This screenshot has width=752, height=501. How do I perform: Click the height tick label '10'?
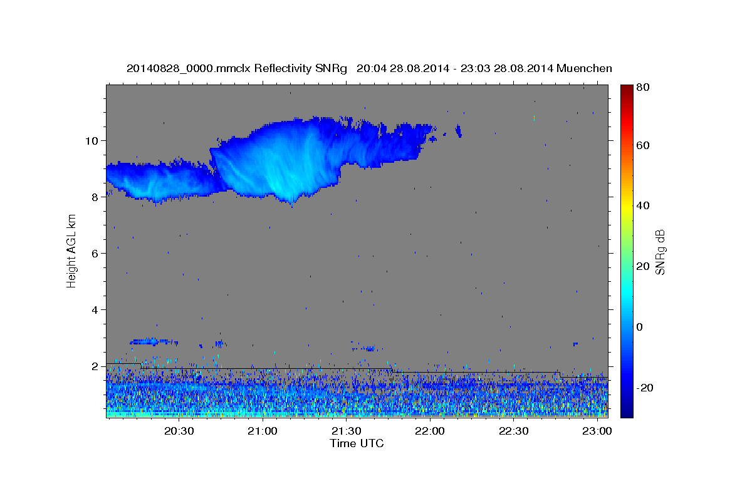tap(91, 140)
